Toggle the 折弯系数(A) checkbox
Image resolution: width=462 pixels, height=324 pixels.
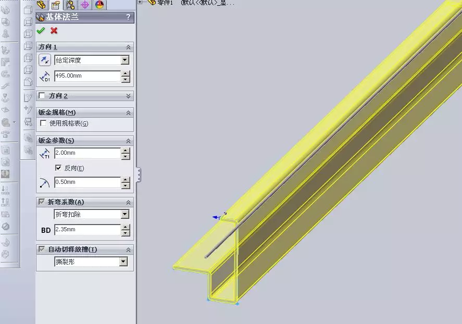click(x=42, y=202)
